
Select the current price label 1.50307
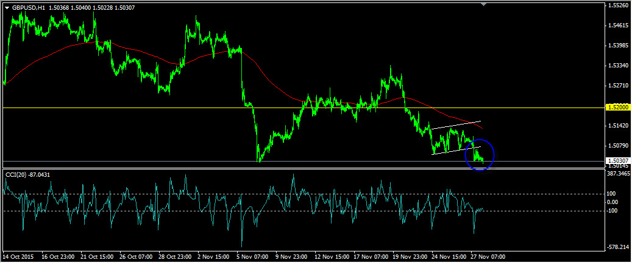click(619, 160)
